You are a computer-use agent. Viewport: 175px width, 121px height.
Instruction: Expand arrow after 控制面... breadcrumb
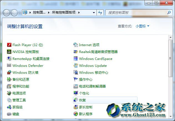[x=49, y=12]
